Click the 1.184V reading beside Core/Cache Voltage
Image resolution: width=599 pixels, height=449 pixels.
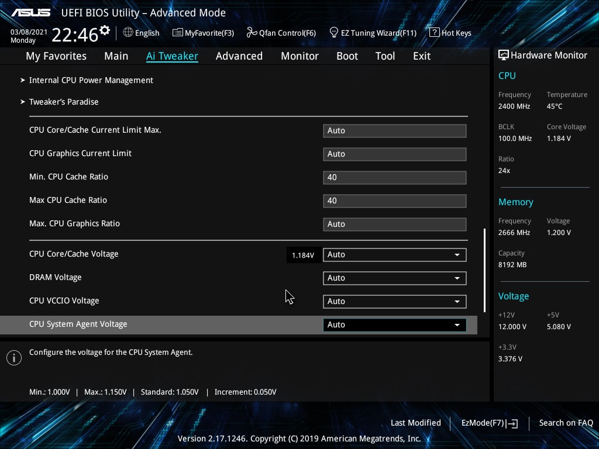[303, 255]
